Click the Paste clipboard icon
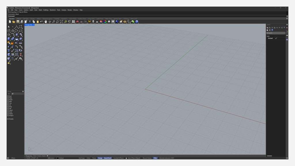 coord(38,22)
